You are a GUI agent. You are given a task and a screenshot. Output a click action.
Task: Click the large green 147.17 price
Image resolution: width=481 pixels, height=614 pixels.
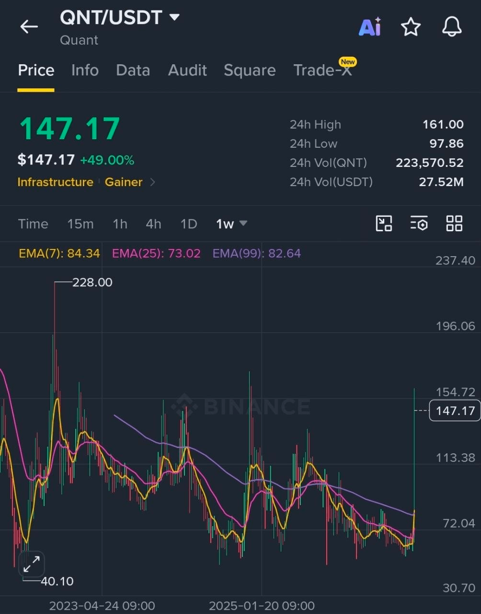tap(69, 129)
